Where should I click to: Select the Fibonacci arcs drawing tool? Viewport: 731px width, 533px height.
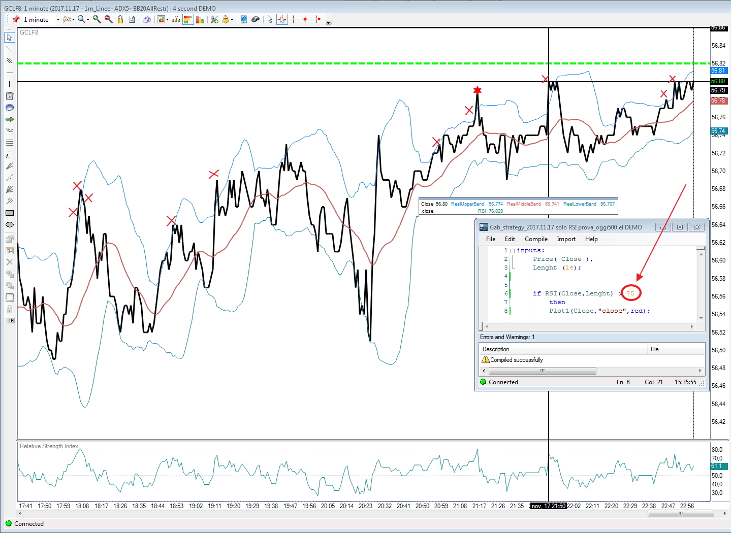click(9, 130)
